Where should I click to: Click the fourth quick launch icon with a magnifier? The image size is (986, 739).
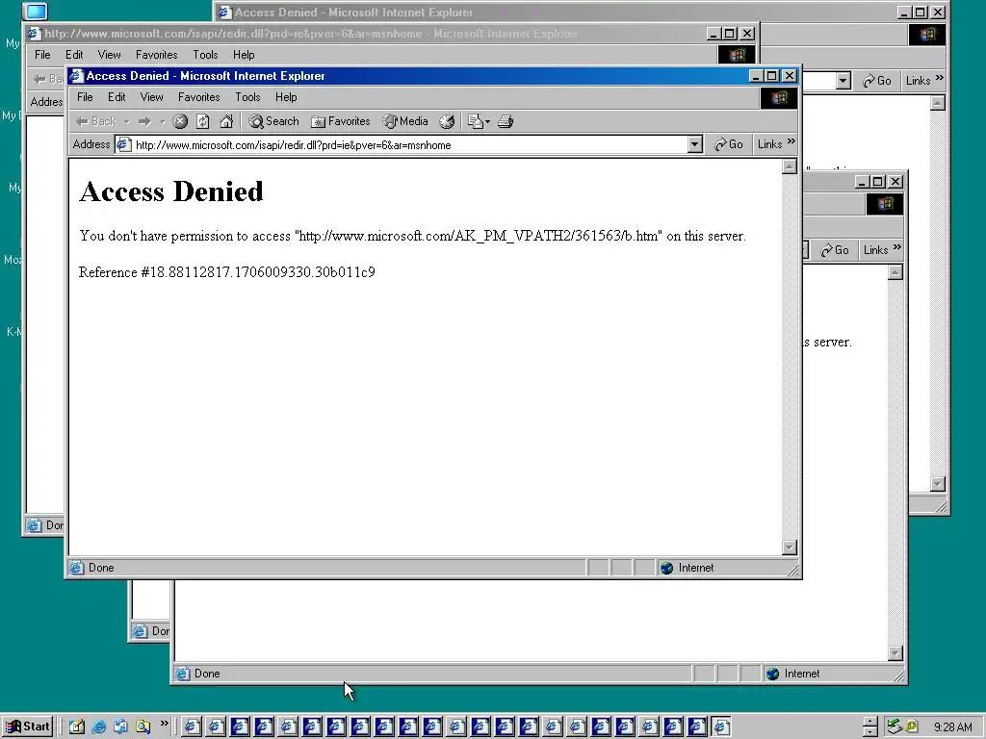143,726
